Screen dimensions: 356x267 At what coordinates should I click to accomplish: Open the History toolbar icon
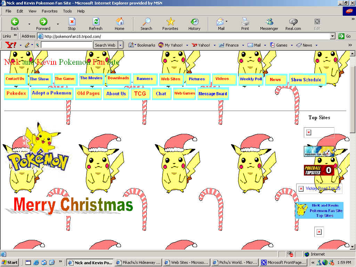pyautogui.click(x=194, y=22)
